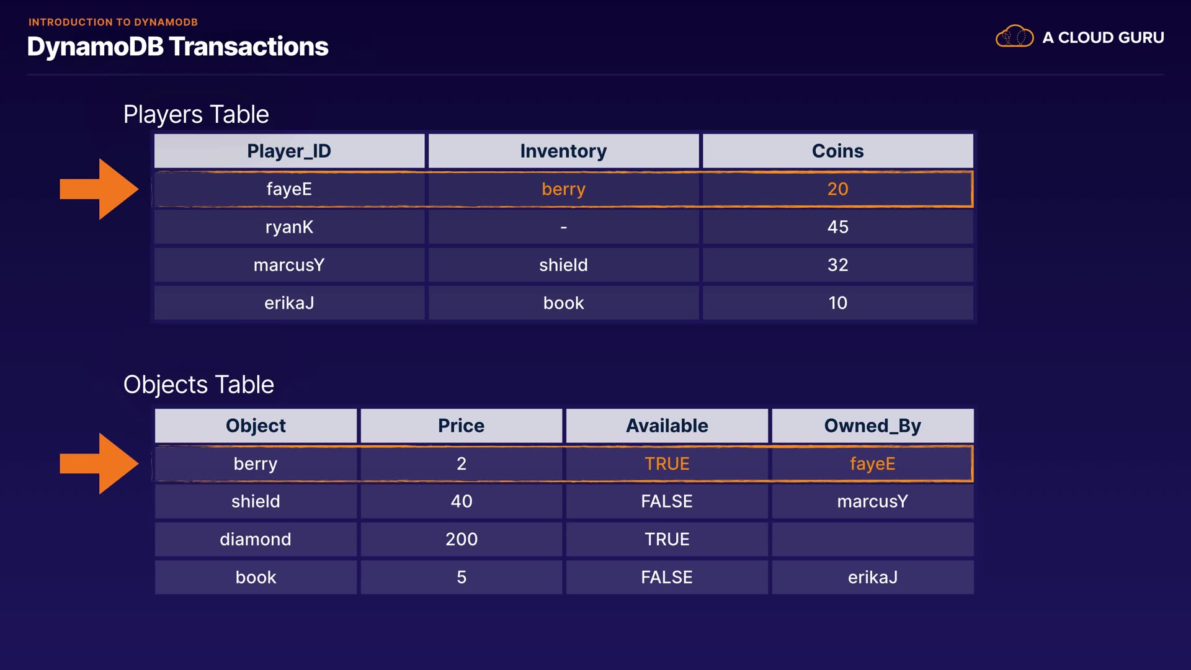Click the Players Table title
The image size is (1191, 670).
(x=196, y=115)
